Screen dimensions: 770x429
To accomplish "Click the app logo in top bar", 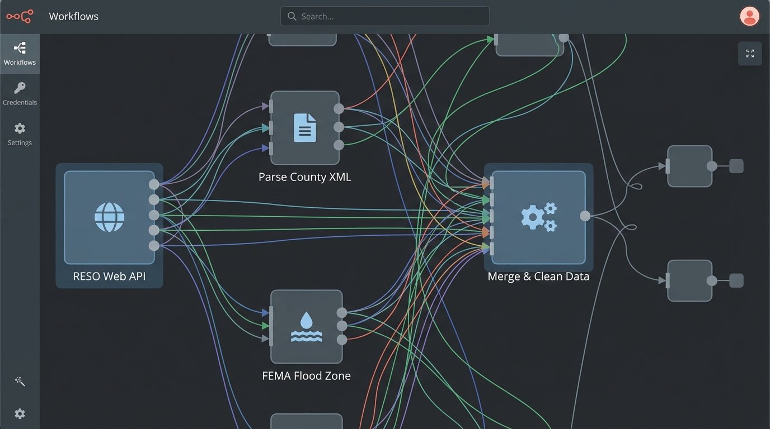I will point(20,16).
